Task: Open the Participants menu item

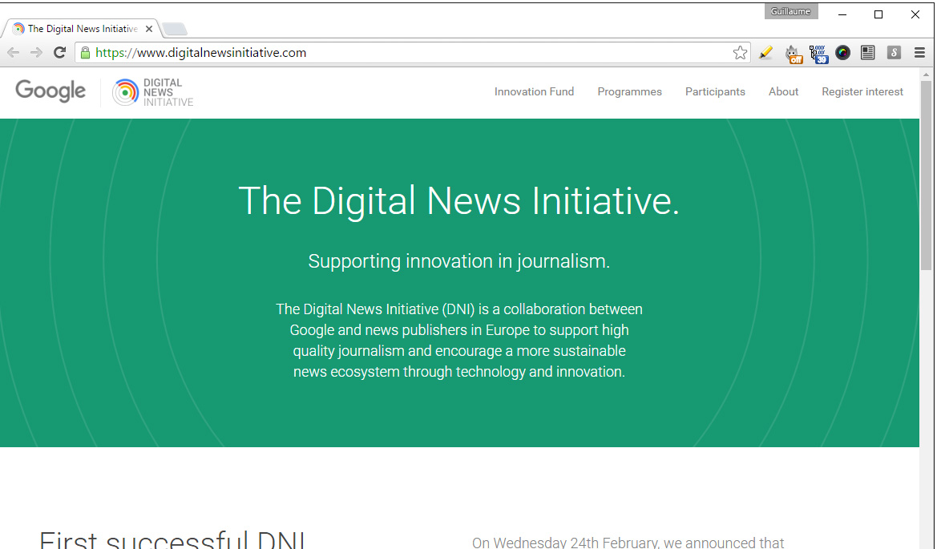Action: click(715, 91)
